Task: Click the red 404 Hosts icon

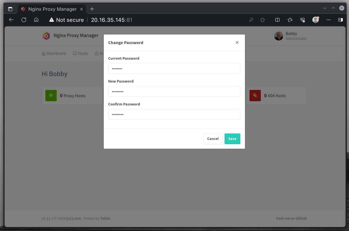Action: click(255, 96)
